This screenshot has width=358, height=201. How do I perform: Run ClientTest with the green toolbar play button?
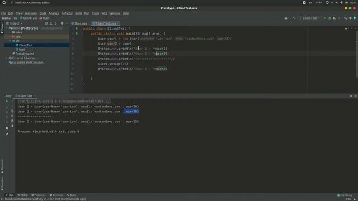coord(324,18)
